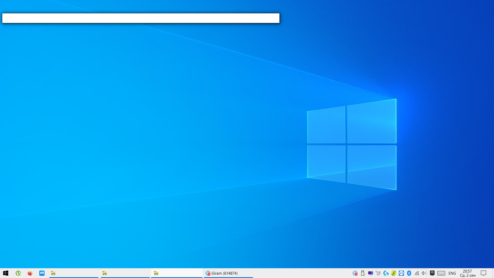Image resolution: width=494 pixels, height=278 pixels.
Task: Switch the ENG input language indicator
Action: (452, 273)
